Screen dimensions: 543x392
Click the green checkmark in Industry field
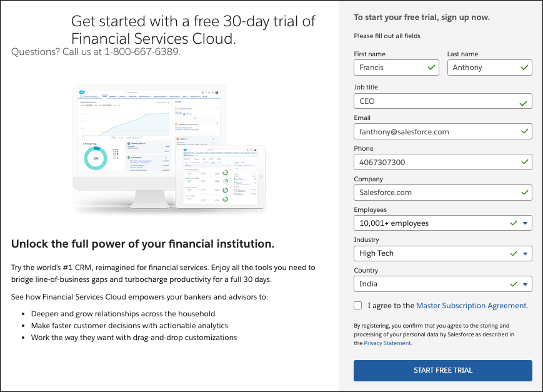[x=514, y=254]
